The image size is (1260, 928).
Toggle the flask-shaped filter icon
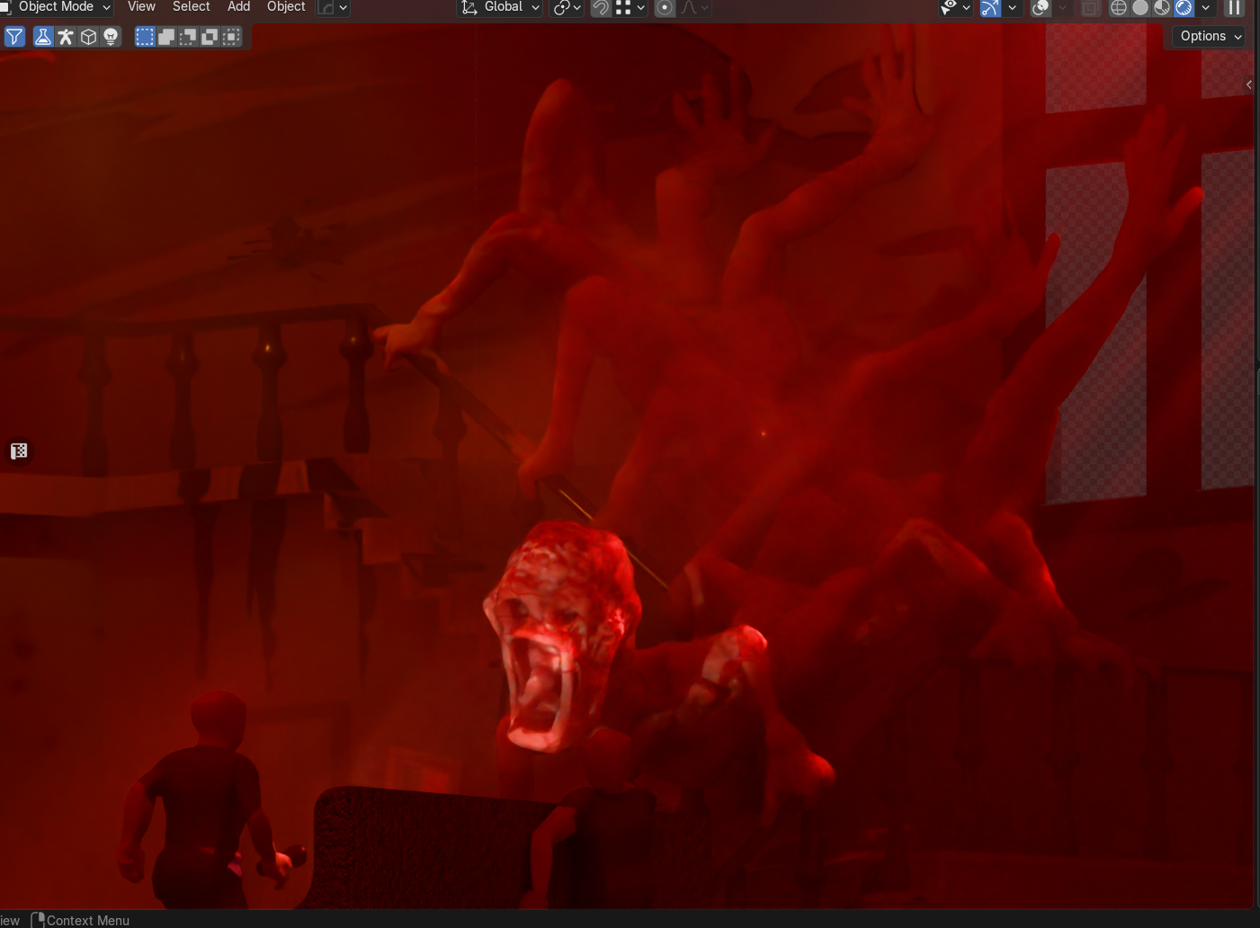(42, 37)
